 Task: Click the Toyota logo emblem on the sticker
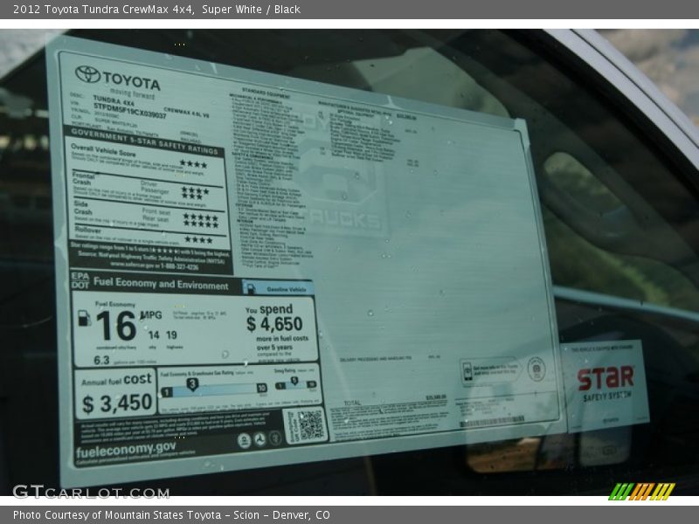(x=88, y=74)
